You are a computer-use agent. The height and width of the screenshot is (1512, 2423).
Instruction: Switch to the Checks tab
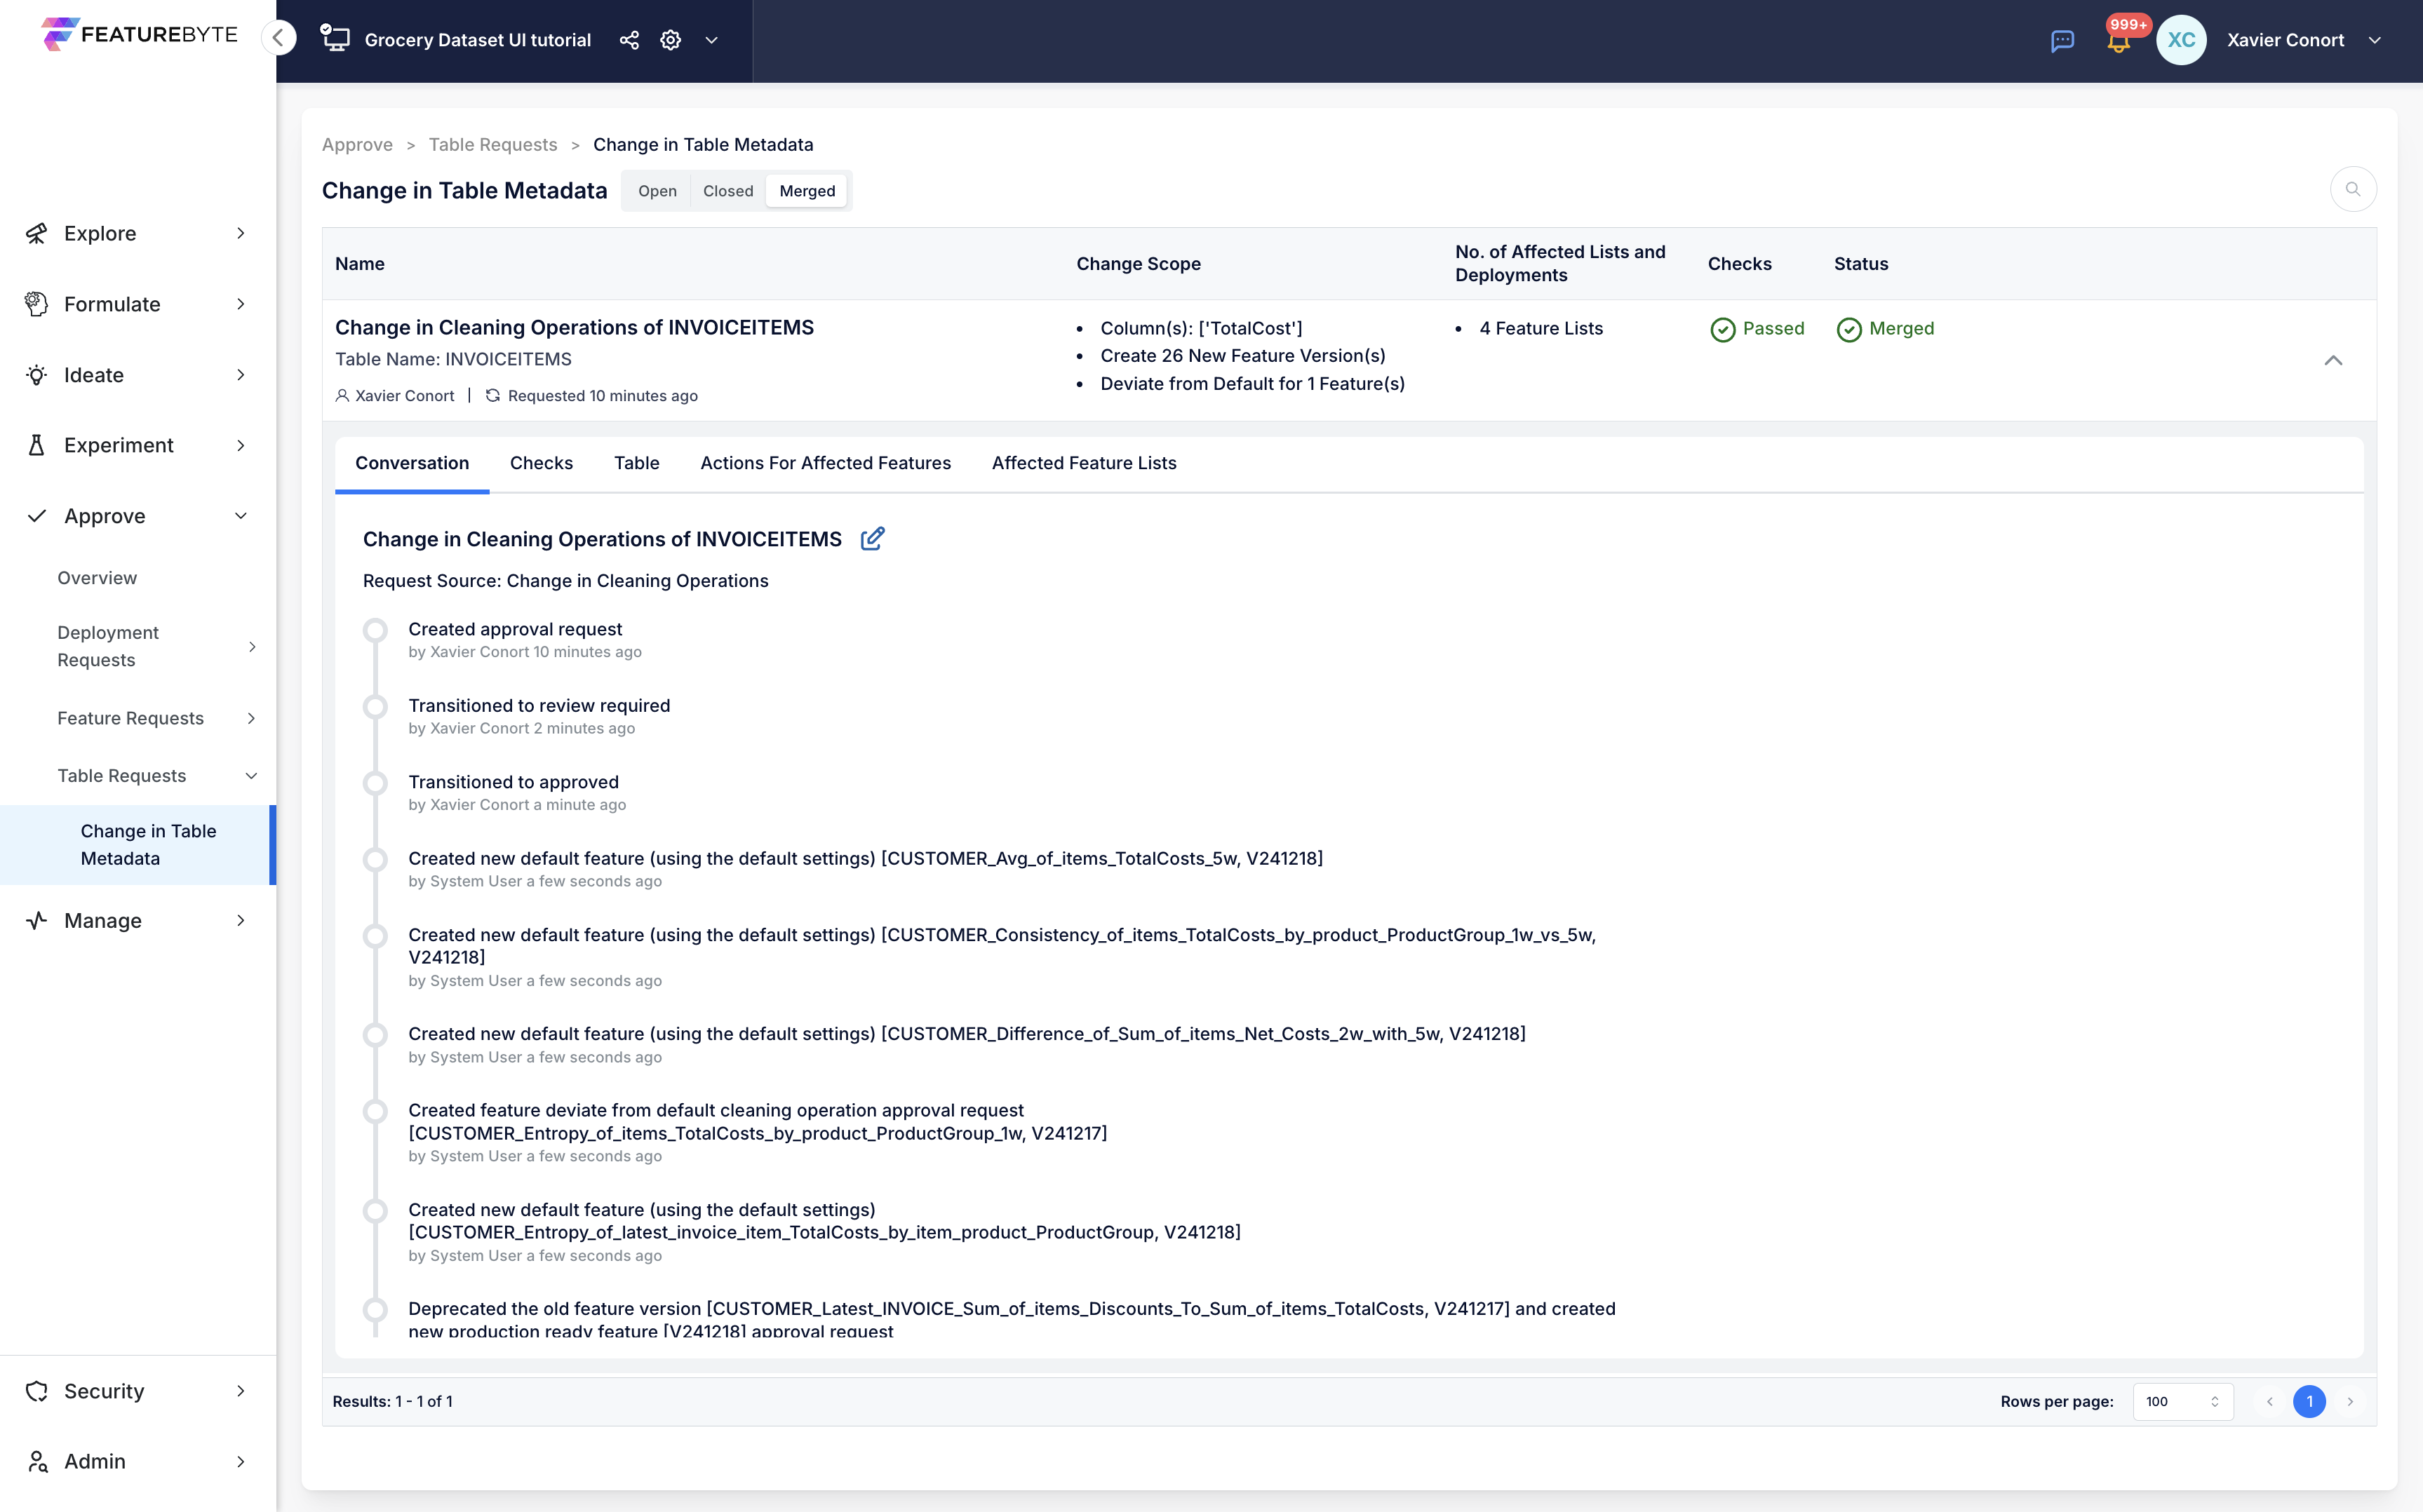[x=541, y=463]
